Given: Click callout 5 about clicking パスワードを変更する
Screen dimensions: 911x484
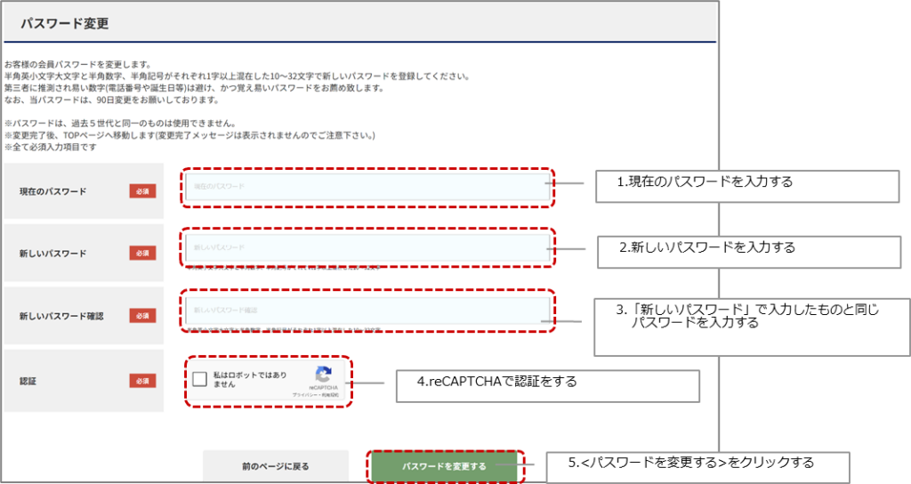Looking at the screenshot, I should click(x=697, y=466).
